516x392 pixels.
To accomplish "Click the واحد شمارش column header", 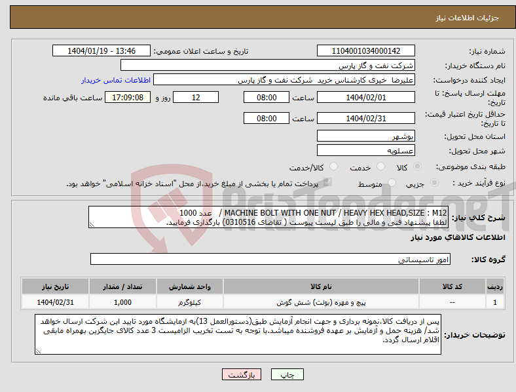I will (190, 286).
